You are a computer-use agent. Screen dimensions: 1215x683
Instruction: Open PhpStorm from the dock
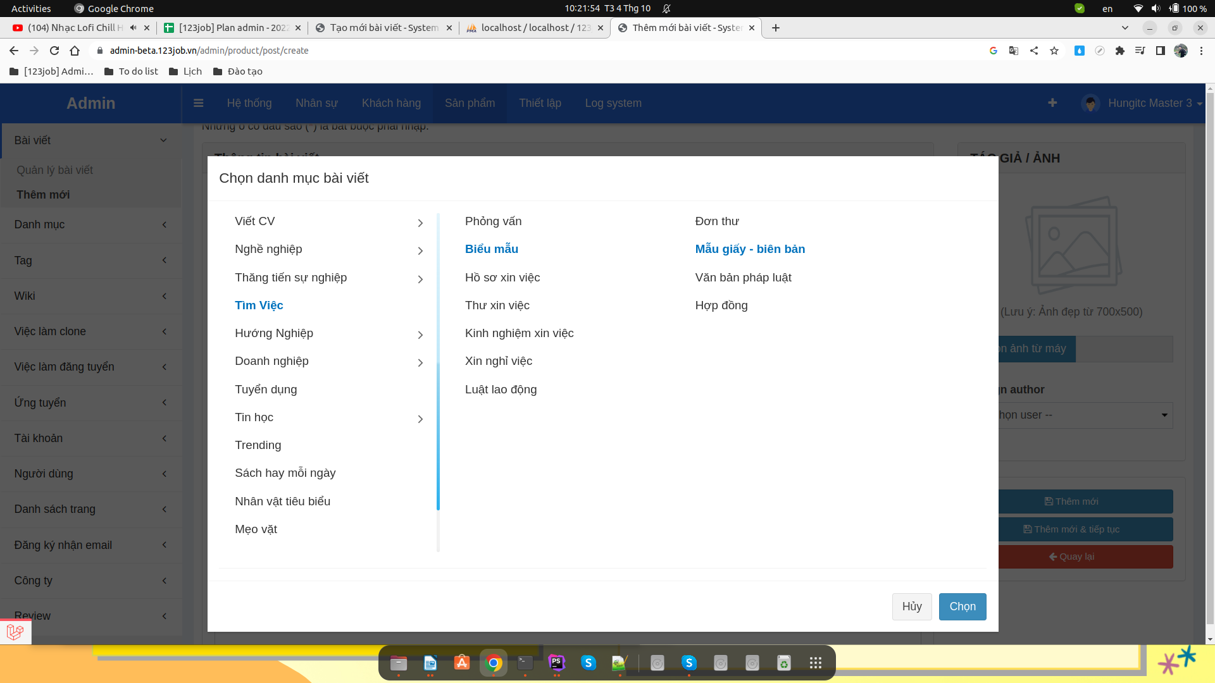tap(556, 663)
